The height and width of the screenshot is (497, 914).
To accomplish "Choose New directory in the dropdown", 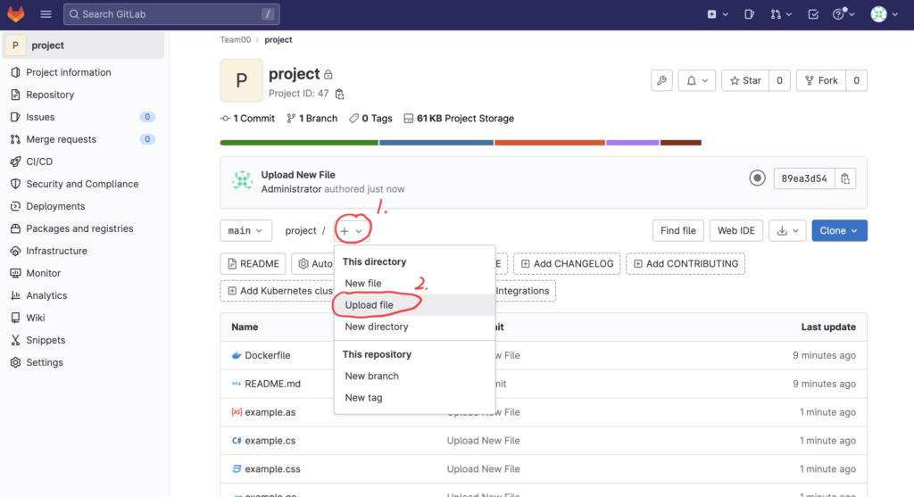I will pos(376,327).
